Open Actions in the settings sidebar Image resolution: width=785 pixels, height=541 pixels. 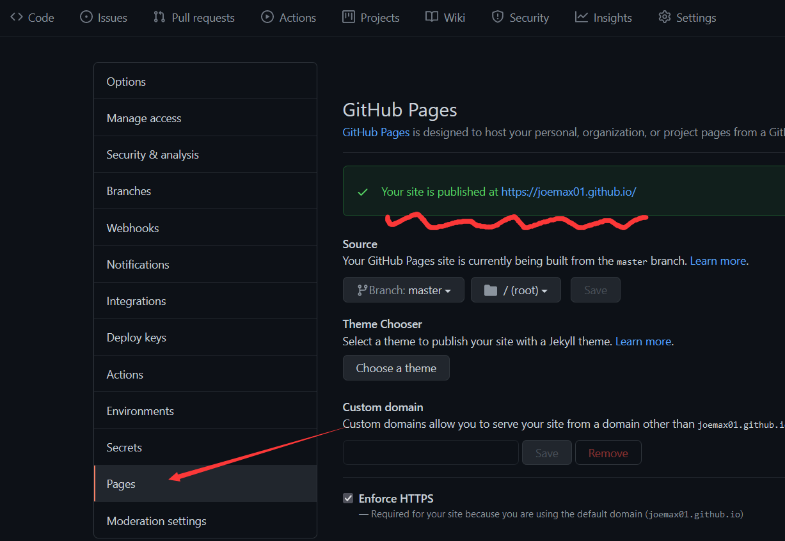click(205, 374)
